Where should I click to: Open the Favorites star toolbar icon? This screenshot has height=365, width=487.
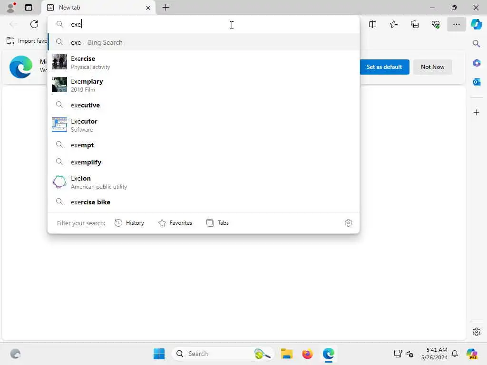click(393, 24)
